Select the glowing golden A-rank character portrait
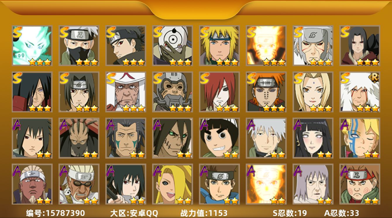 coord(266,184)
